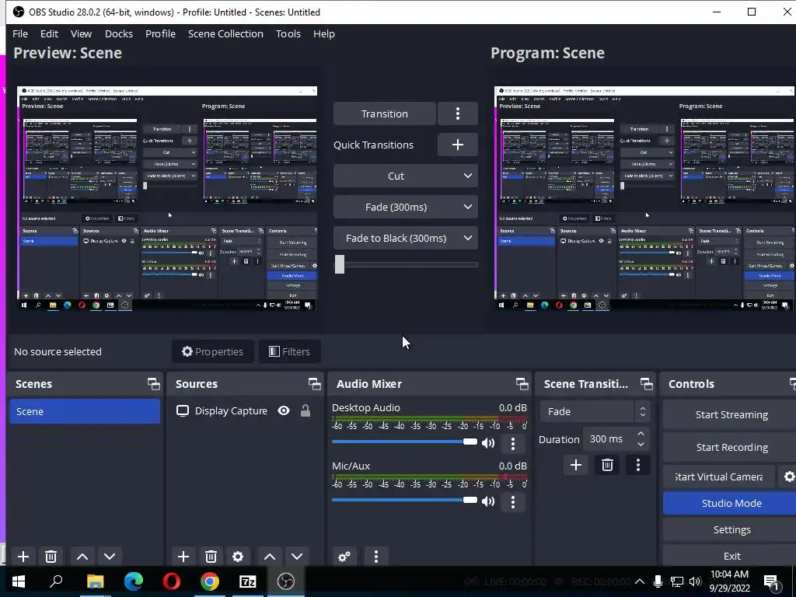This screenshot has width=796, height=597.
Task: Open Transition button three-dot options
Action: coord(457,113)
